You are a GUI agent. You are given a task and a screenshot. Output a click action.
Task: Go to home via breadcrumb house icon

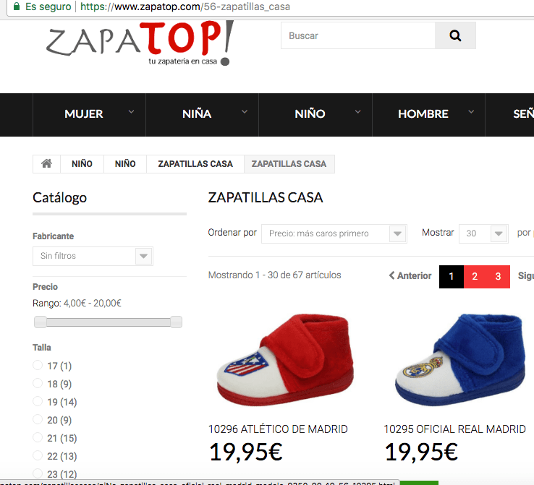[46, 164]
